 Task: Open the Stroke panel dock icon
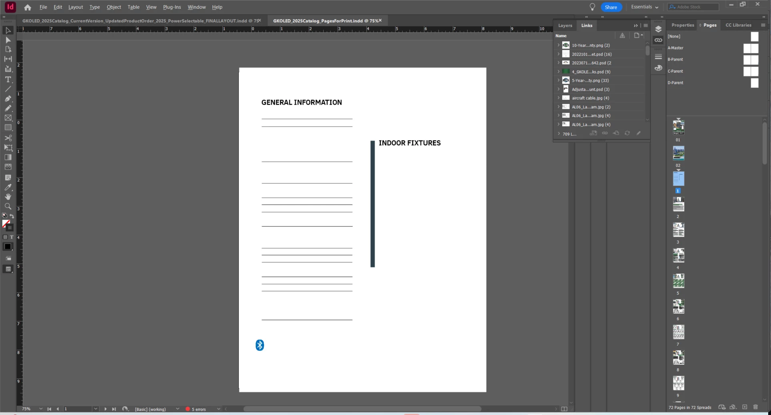658,57
